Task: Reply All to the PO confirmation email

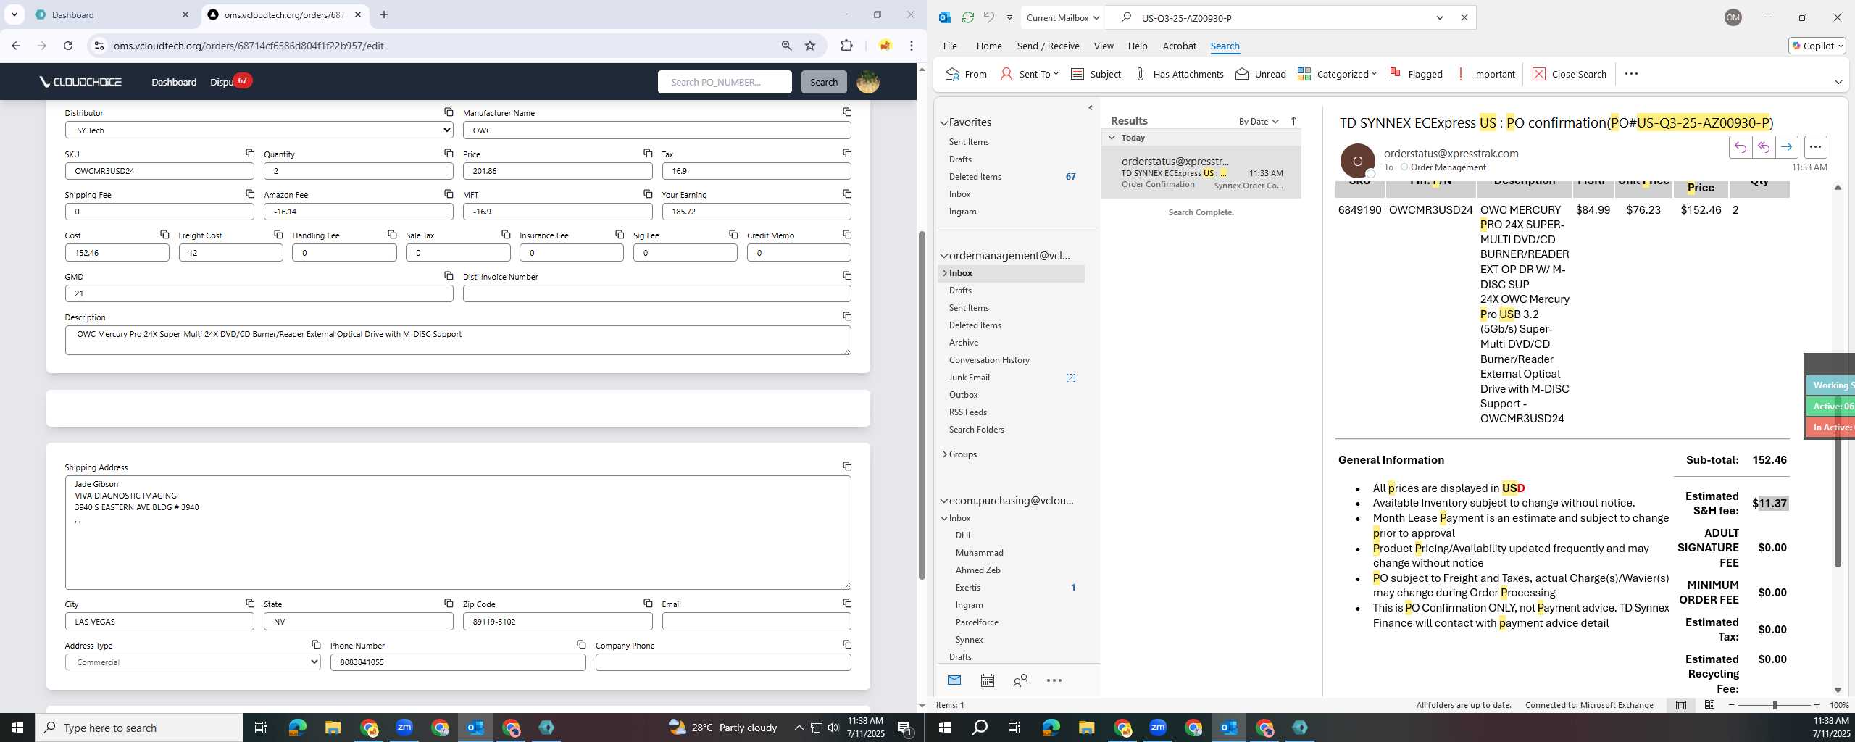Action: pos(1763,147)
